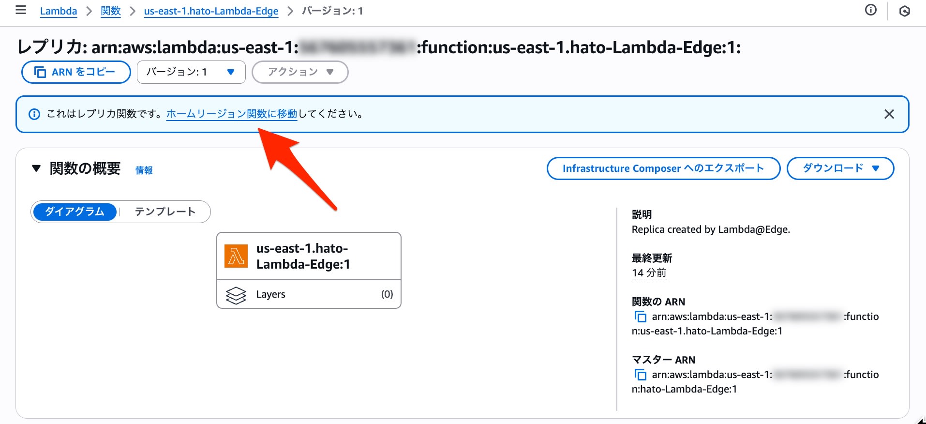The image size is (926, 424).
Task: Open us-east-1.hato-Lambda-Edge breadcrumb link
Action: (211, 11)
